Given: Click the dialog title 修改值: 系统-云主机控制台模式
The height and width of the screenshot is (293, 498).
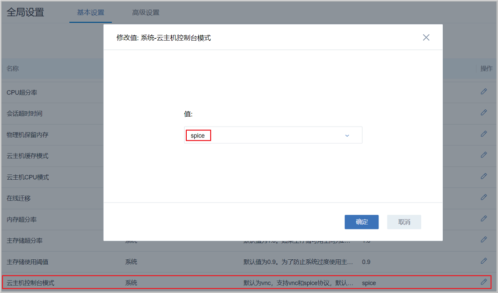Looking at the screenshot, I should click(x=163, y=38).
